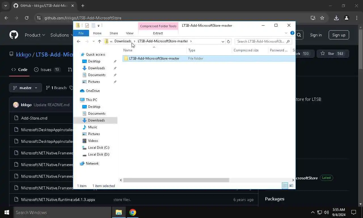
Task: Switch to GitHub Issues tab
Action: (47, 70)
